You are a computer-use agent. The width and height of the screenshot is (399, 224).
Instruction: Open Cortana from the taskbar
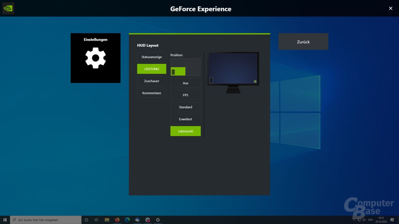[86, 220]
